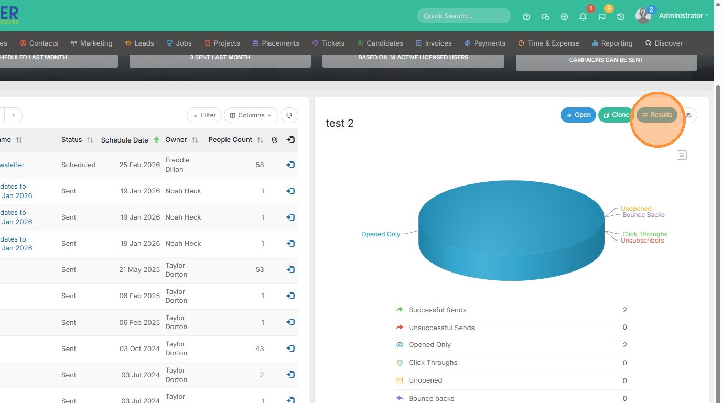Image resolution: width=722 pixels, height=403 pixels.
Task: Click the Unsubscribers pie chart label
Action: (x=642, y=241)
